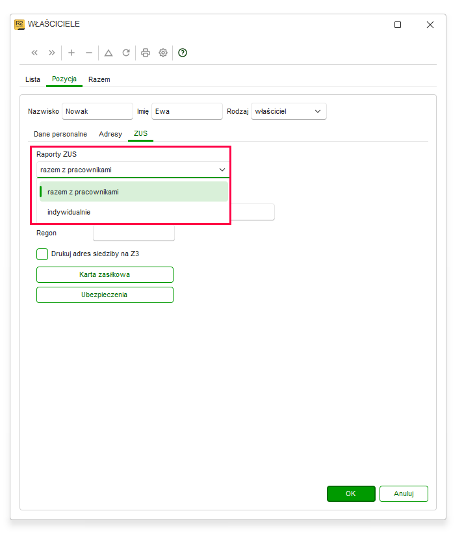Go to next record with double-right arrows
The width and height of the screenshot is (464, 539).
(x=52, y=53)
